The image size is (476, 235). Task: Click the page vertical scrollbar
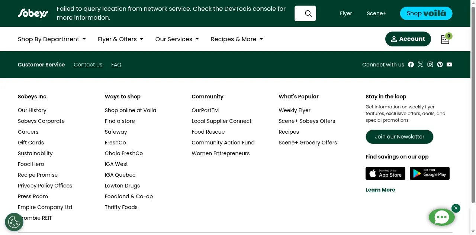click(x=473, y=104)
